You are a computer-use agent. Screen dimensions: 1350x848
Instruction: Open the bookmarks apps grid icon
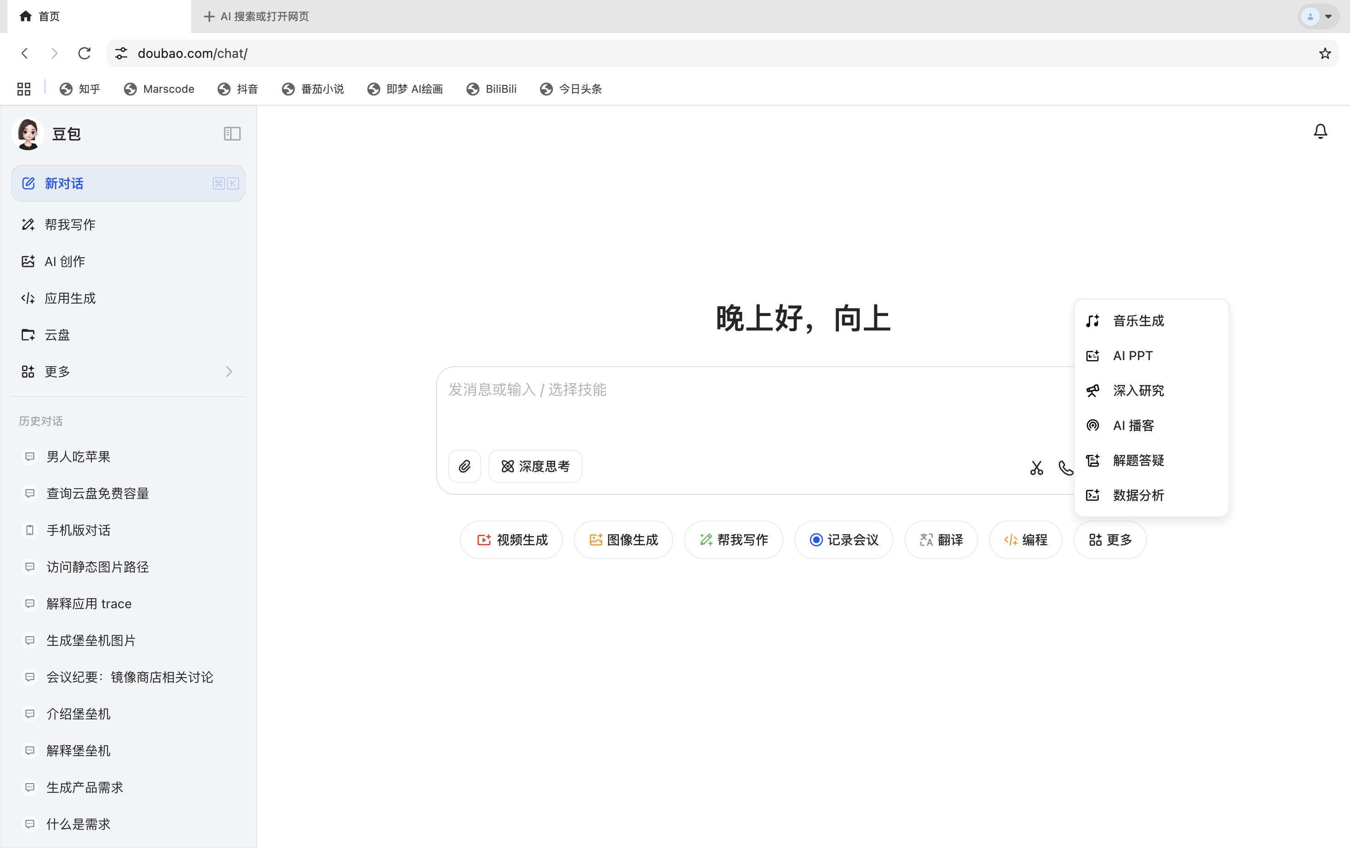[x=23, y=89]
